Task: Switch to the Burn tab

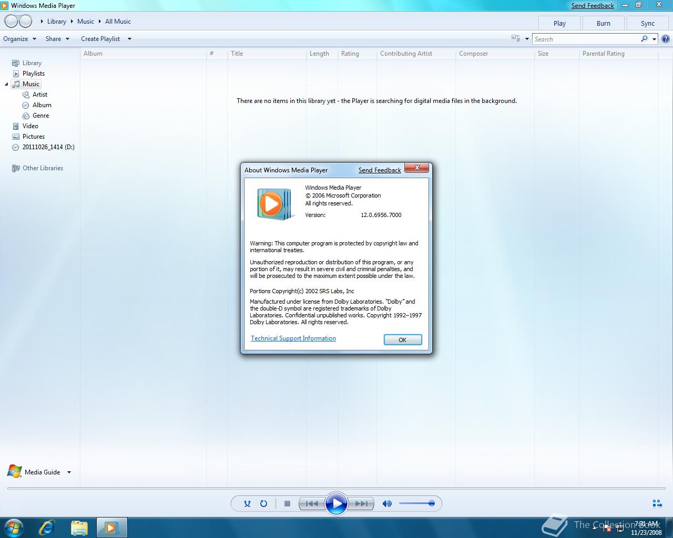Action: coord(604,23)
